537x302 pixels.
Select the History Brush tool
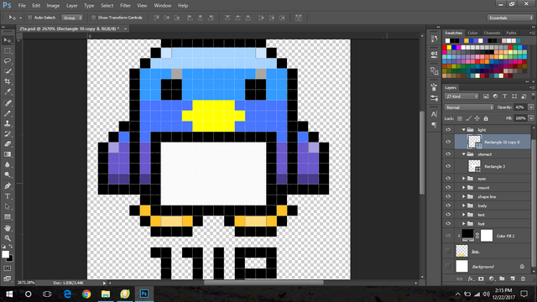point(8,133)
